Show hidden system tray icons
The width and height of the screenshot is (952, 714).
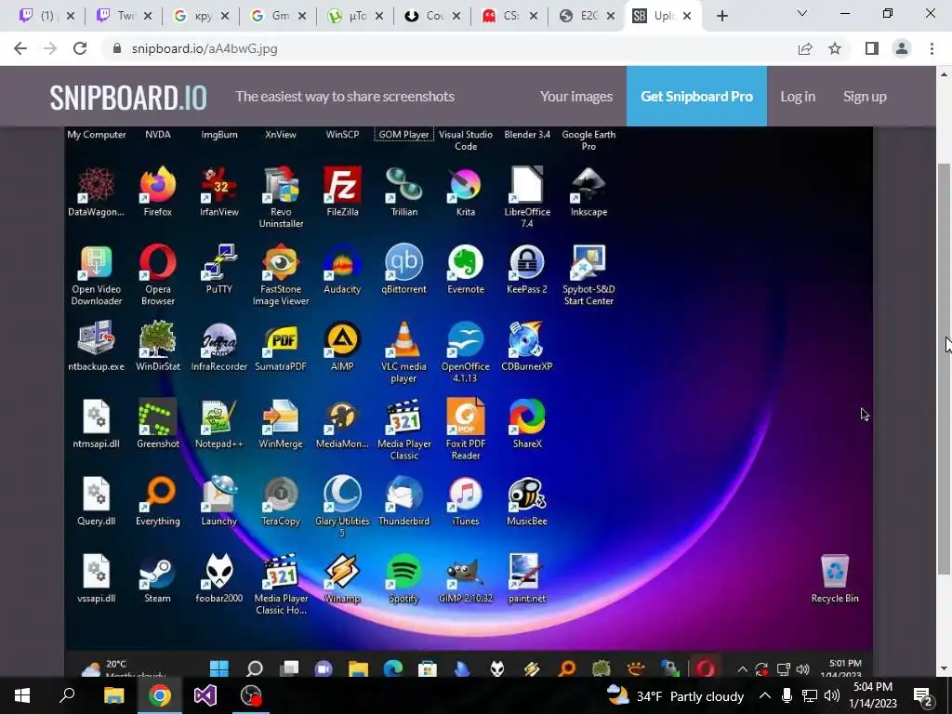pos(765,695)
